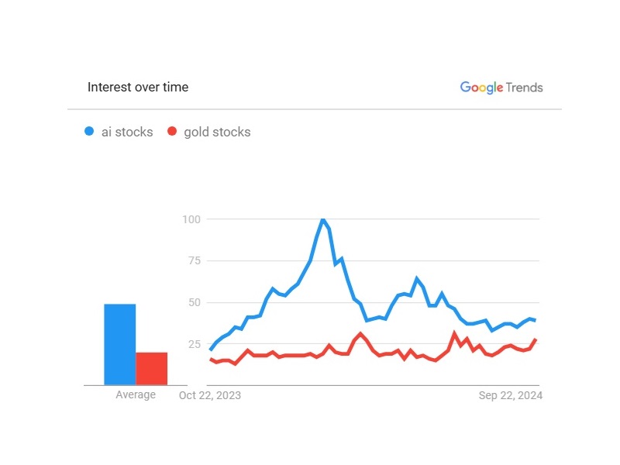Click the 25 y-axis label
This screenshot has height=465, width=620.
tap(194, 344)
